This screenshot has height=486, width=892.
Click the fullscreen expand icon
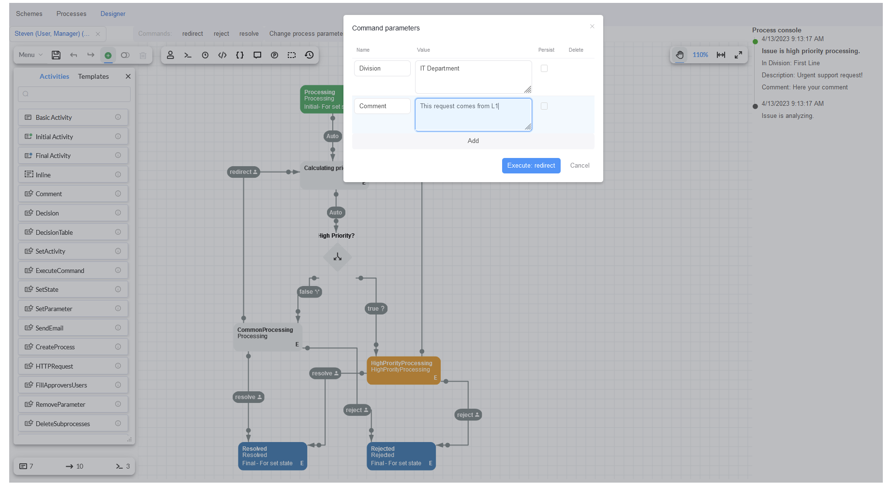[x=738, y=55]
